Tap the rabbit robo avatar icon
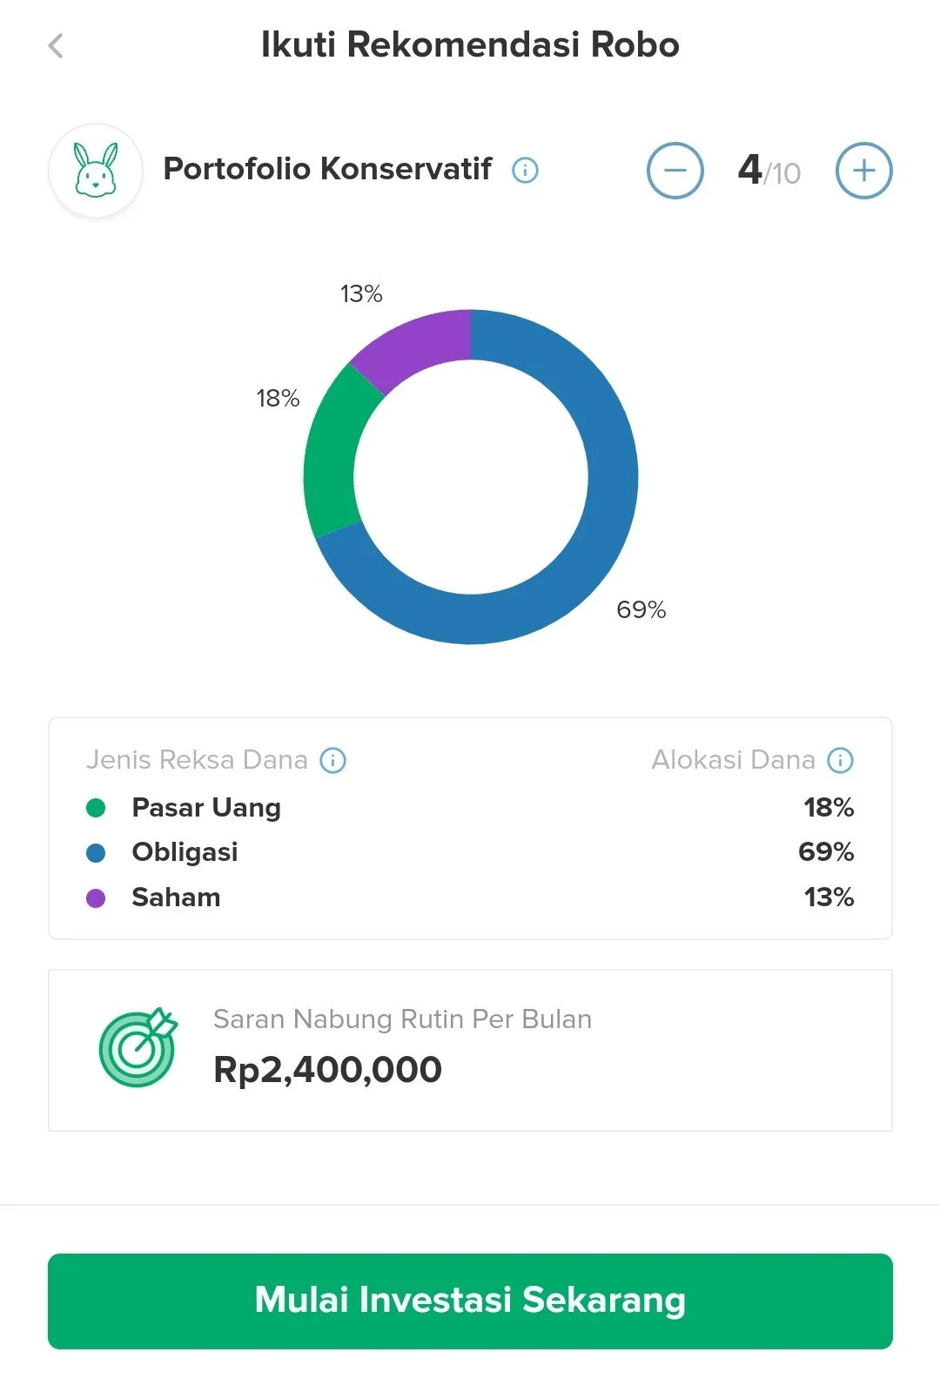The image size is (940, 1392). point(96,170)
